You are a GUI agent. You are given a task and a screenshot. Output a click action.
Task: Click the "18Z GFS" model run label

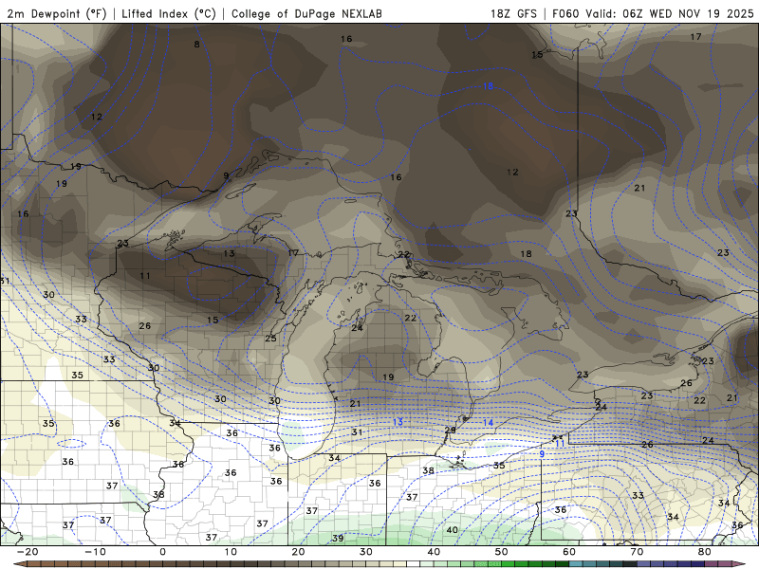pos(513,13)
